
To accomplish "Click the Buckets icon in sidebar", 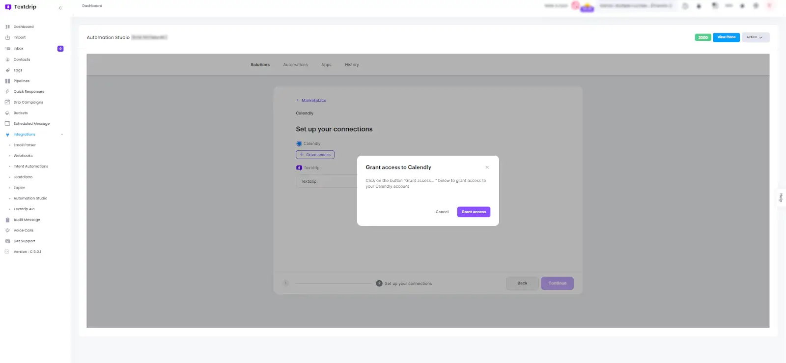I will click(7, 113).
